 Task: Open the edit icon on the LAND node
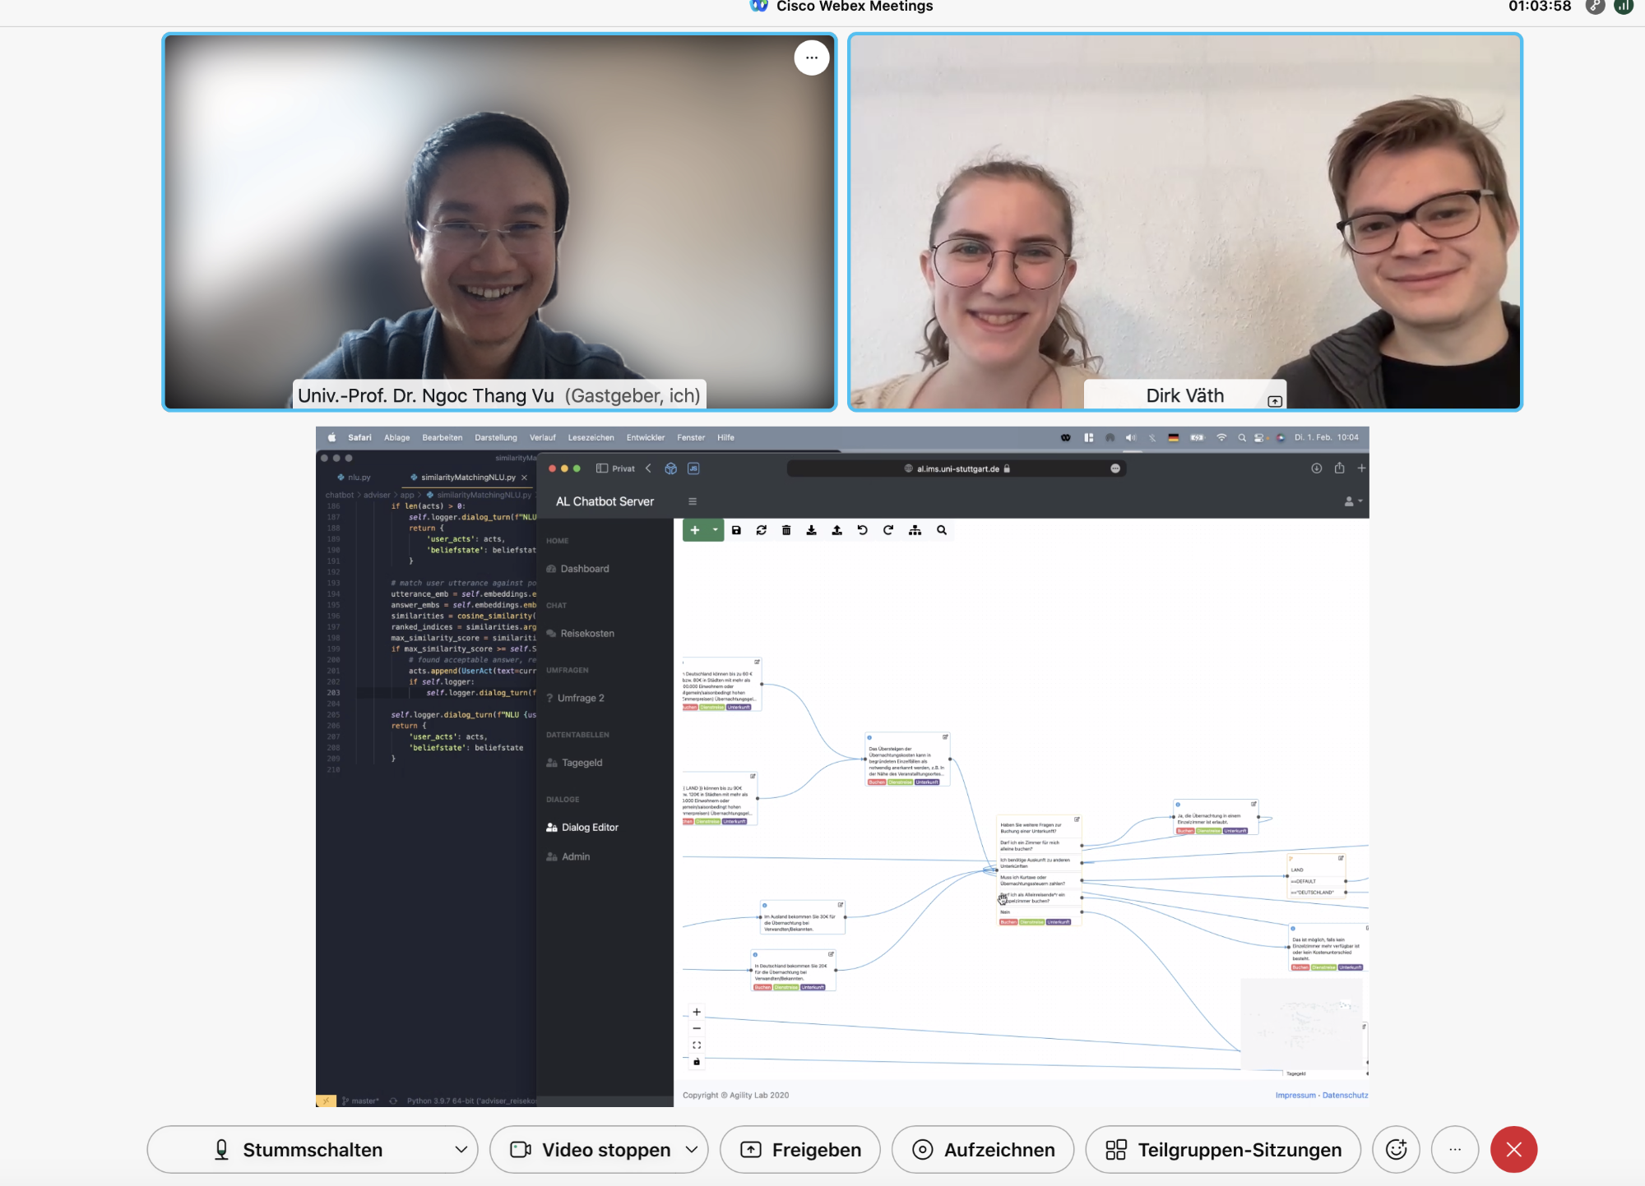[x=1341, y=858]
